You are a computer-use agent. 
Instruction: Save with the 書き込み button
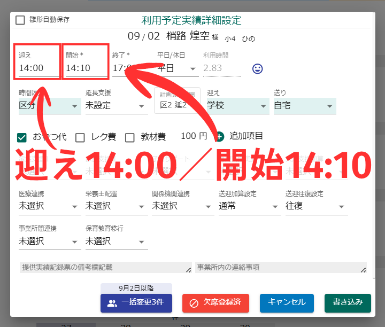(x=348, y=303)
